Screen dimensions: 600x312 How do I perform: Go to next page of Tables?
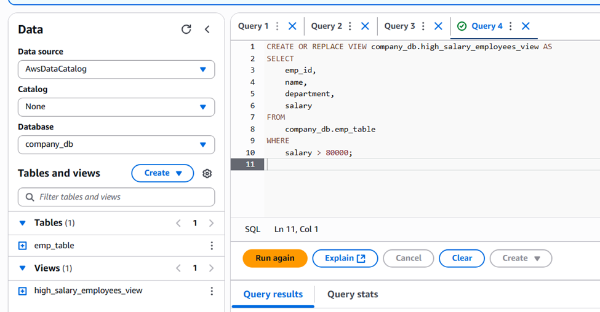(211, 223)
